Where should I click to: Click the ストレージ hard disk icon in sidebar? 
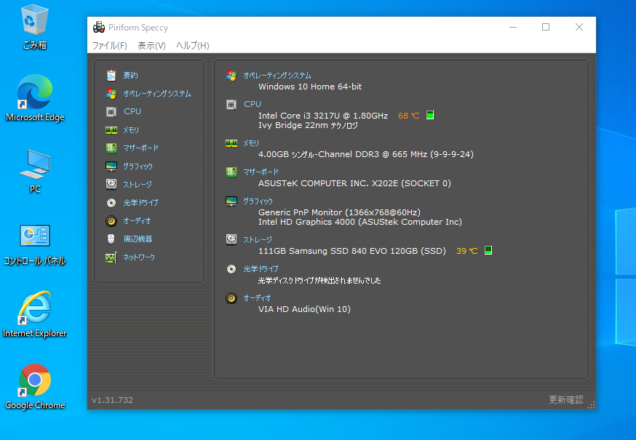[x=111, y=184]
